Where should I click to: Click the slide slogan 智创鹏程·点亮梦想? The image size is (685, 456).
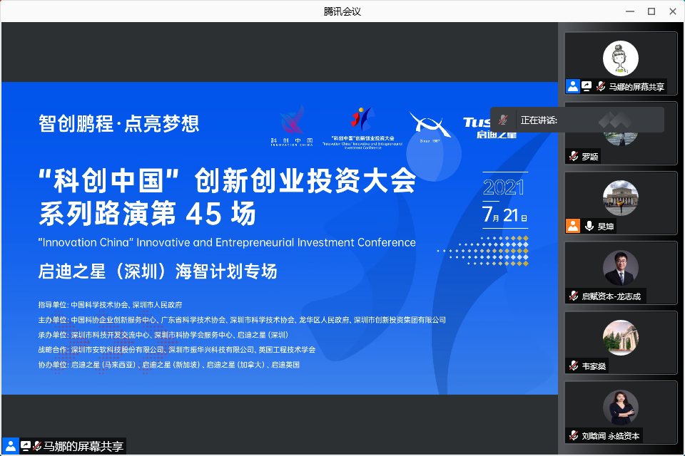[x=119, y=123]
